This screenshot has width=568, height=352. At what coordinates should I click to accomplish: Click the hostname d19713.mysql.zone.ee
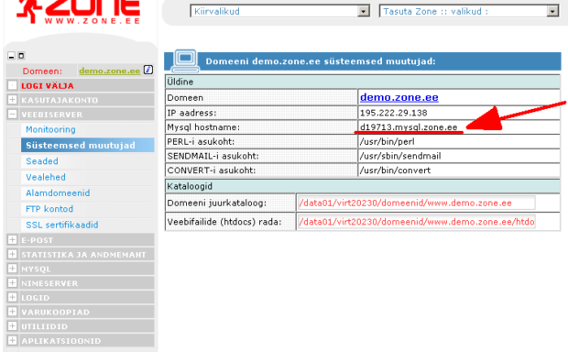pyautogui.click(x=409, y=127)
